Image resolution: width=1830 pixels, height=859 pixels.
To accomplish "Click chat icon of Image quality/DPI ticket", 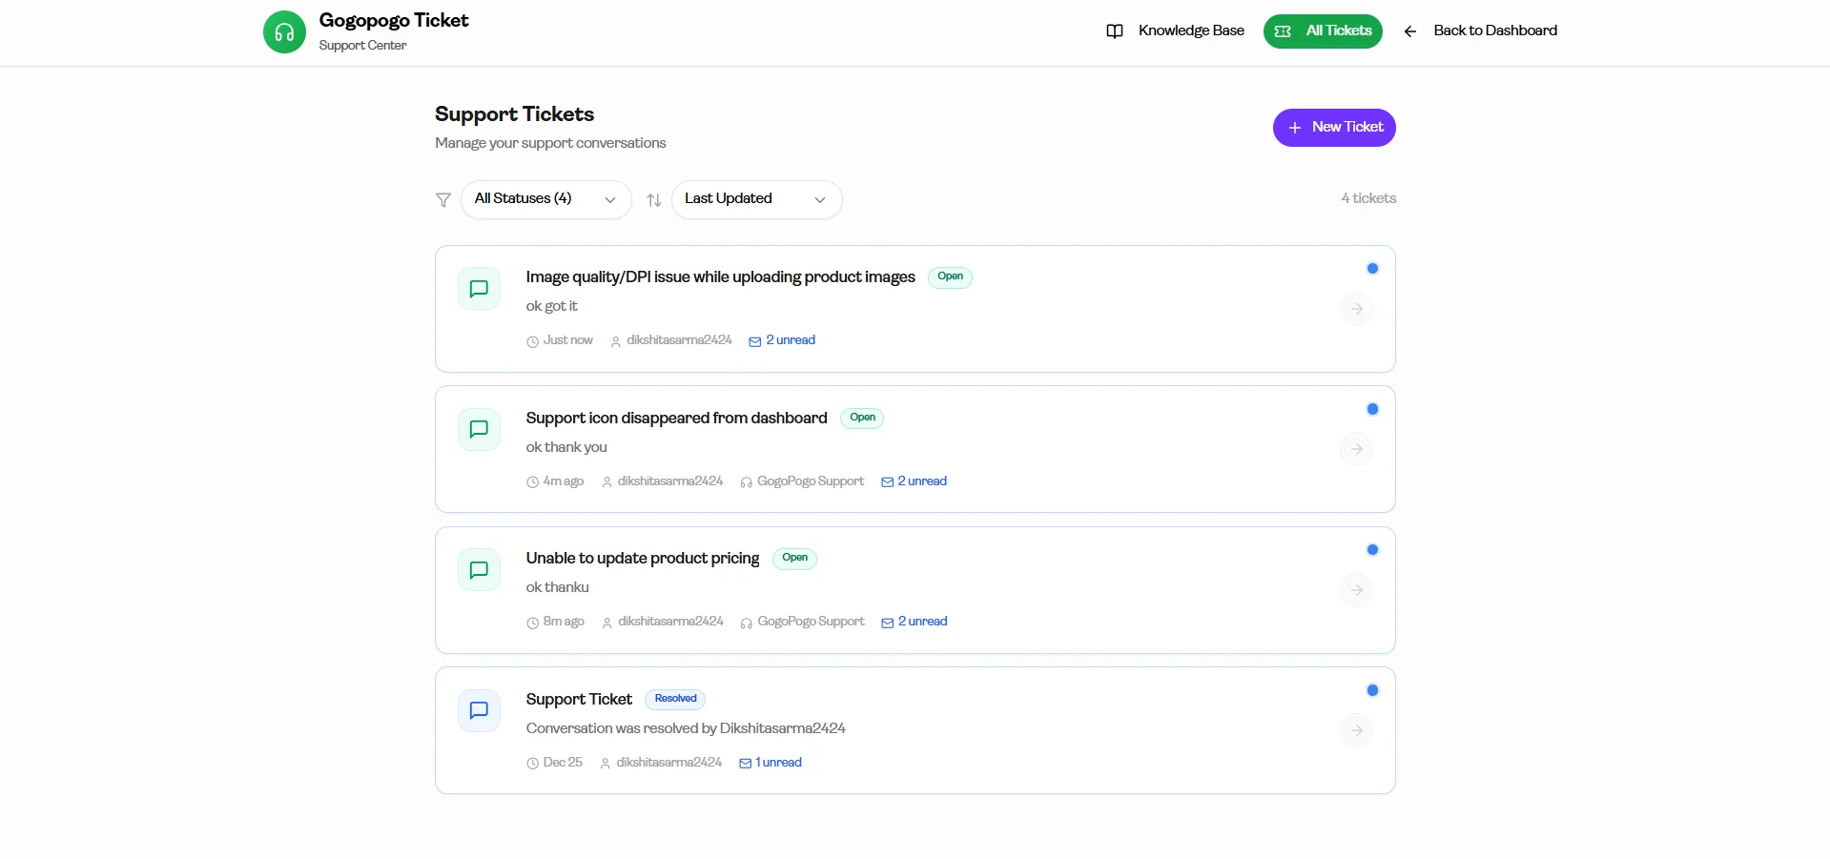I will [x=480, y=289].
